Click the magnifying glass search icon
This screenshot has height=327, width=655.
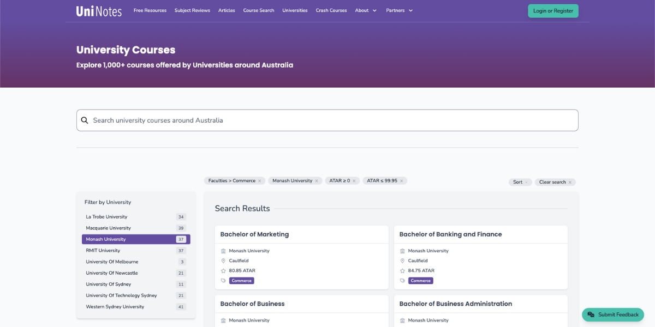(x=85, y=120)
